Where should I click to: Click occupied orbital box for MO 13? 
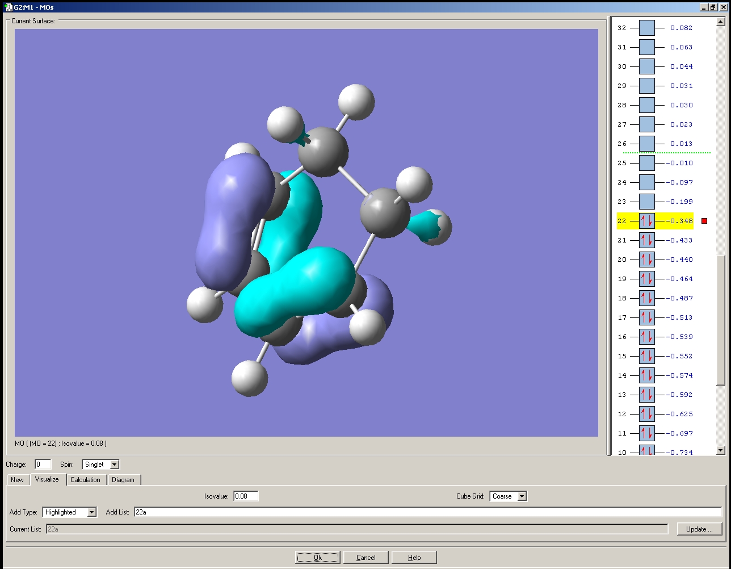pos(647,395)
